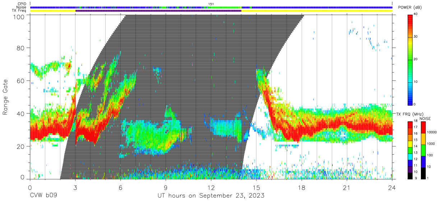Click the blue Noise bar at top
This screenshot has height=203, width=441.
211,7
